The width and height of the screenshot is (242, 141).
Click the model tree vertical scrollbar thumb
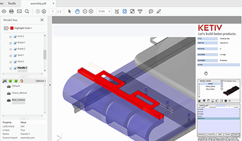point(45,54)
